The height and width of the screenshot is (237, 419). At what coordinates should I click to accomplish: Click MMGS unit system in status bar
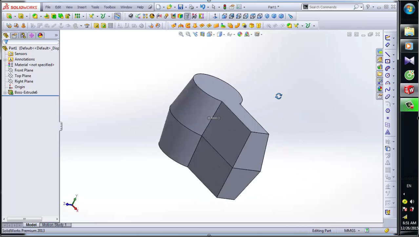click(x=349, y=230)
